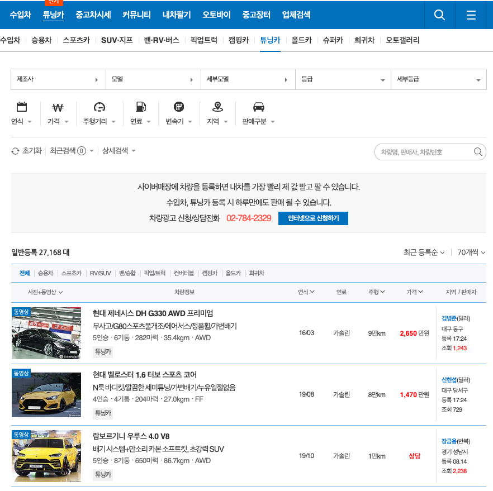
Task: Call the number 02-784-2329
Action: pos(249,218)
